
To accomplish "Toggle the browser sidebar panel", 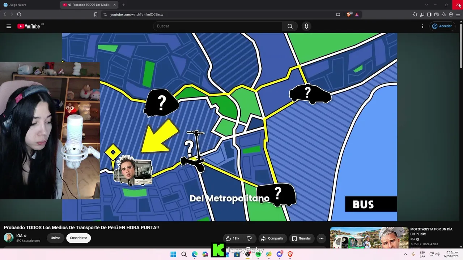I will point(429,14).
